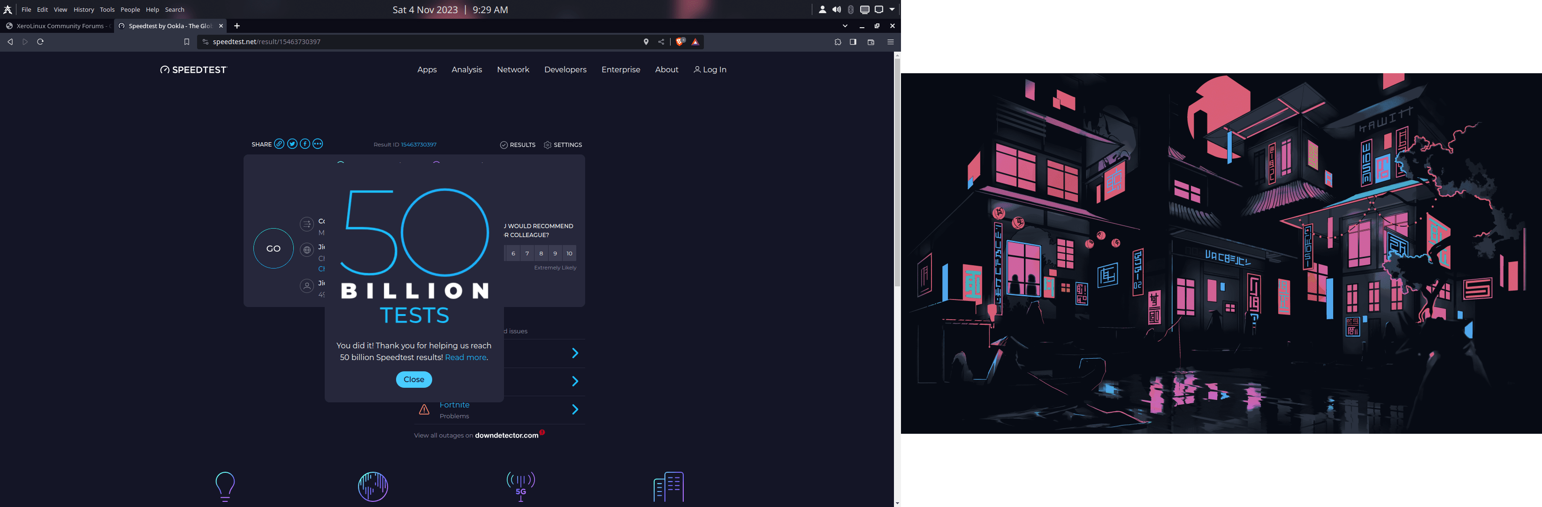Select rating 7 on recommend scale
Image resolution: width=1542 pixels, height=507 pixels.
click(527, 253)
